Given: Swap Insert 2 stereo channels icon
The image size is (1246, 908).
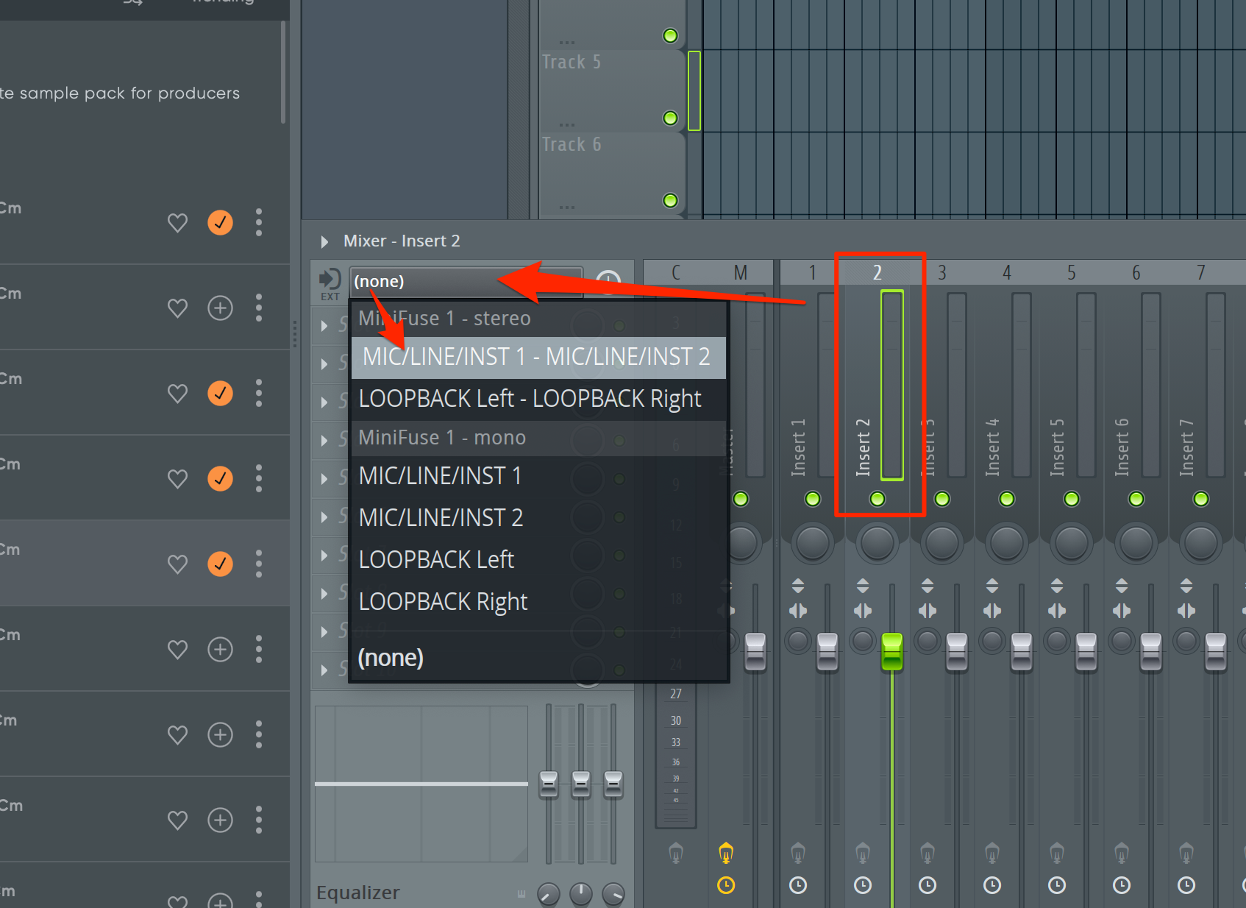Looking at the screenshot, I should coord(863,611).
